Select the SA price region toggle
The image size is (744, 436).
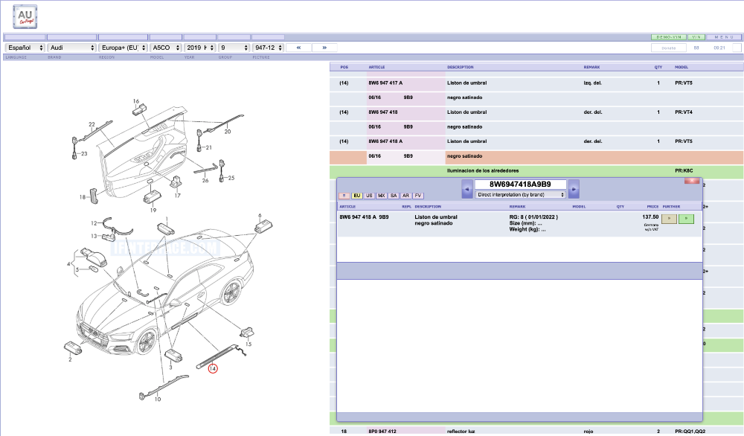point(394,196)
